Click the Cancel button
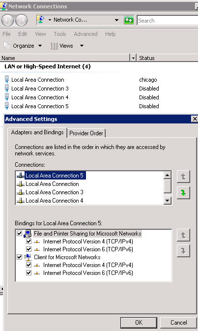Viewport: 198px width, 331px height. click(179, 322)
